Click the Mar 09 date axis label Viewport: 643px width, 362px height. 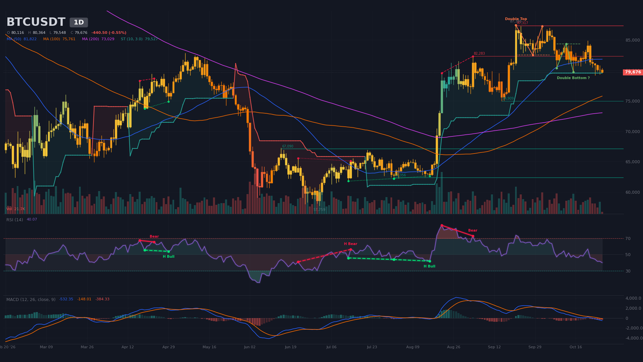click(x=47, y=347)
